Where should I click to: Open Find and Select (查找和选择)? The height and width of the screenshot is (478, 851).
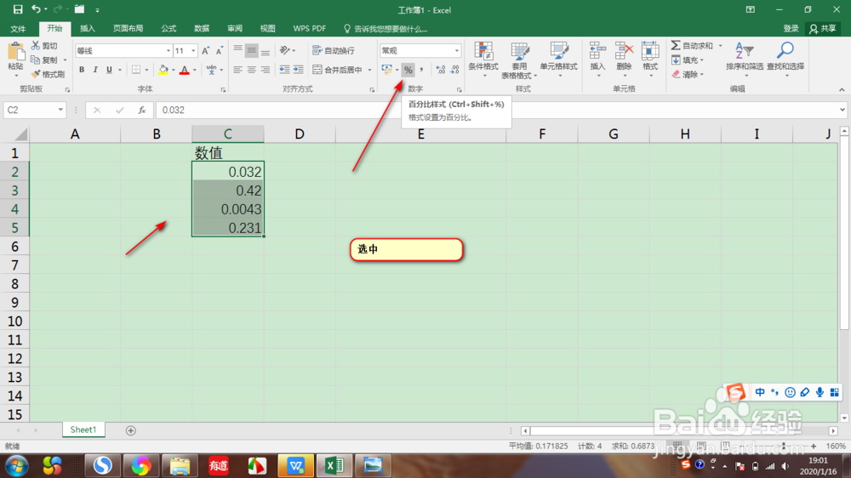pos(785,59)
